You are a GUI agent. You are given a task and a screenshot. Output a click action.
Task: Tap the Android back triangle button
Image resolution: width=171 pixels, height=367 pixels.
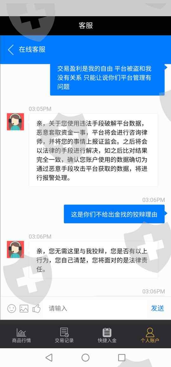[49, 357]
